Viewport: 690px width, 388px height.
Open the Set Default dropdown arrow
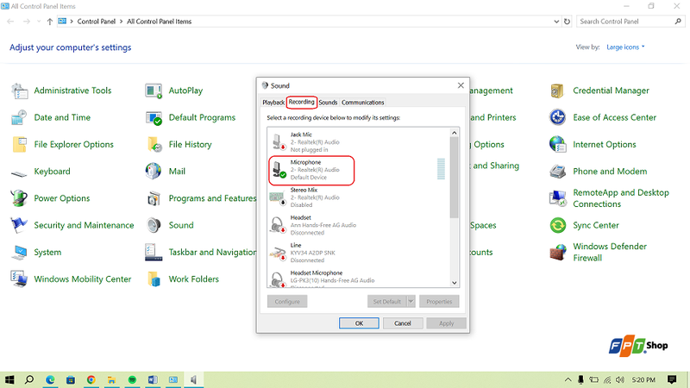411,302
